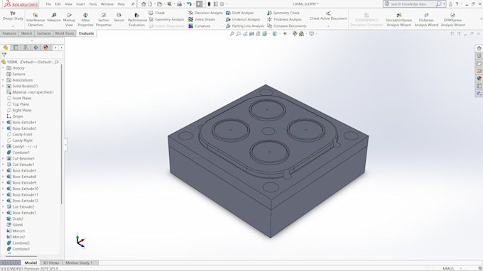Open the DisplayManager tab
Viewport: 483px width, 271px height.
46,48
